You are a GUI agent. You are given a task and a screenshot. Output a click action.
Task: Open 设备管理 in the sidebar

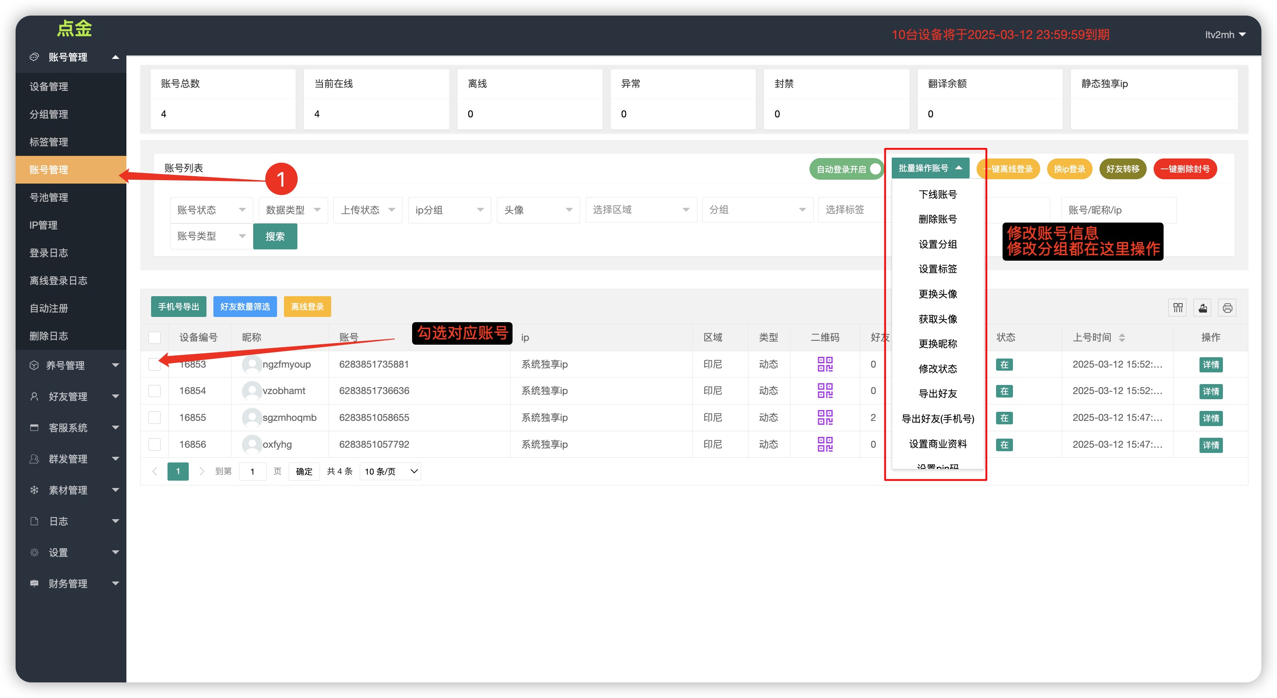(x=48, y=86)
